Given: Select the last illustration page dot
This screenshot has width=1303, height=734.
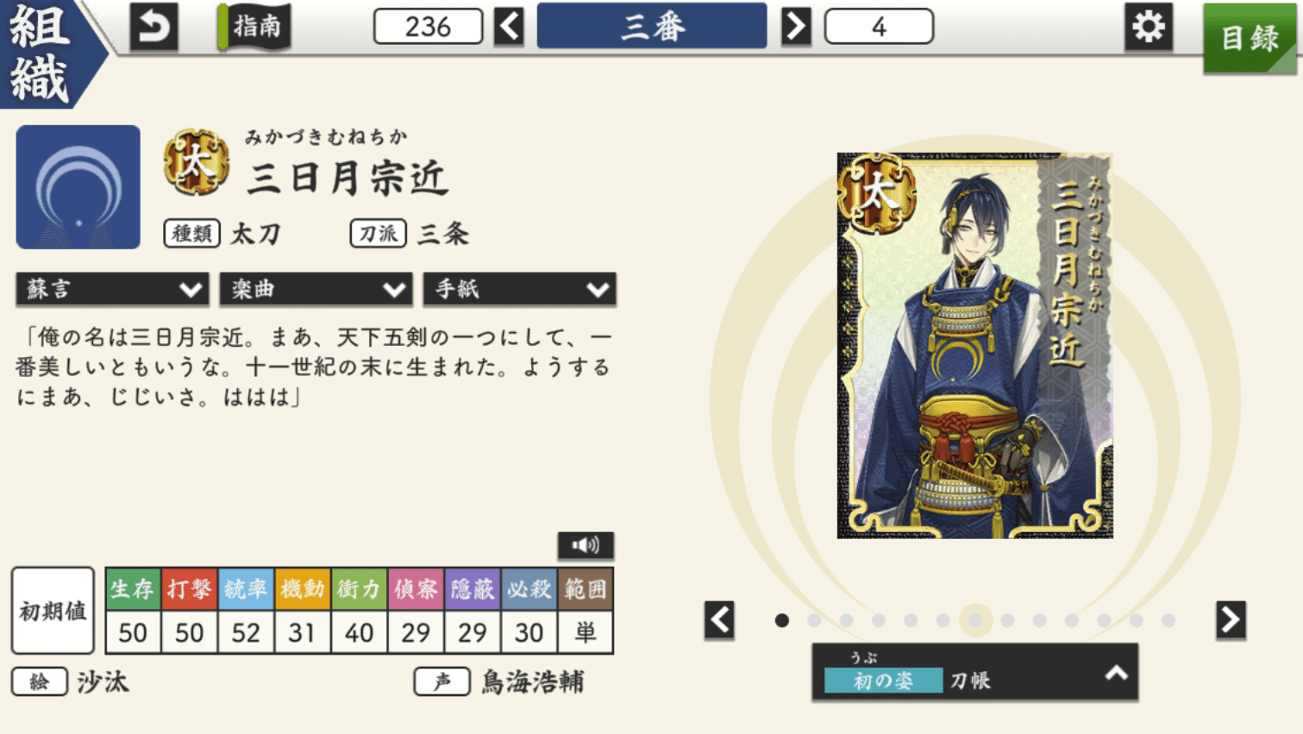Looking at the screenshot, I should tap(1168, 620).
